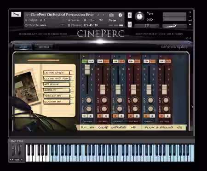
Task: Open the Purge dropdown menu
Action: click(121, 20)
